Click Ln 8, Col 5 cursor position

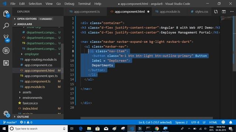pyautogui.click(x=155, y=122)
